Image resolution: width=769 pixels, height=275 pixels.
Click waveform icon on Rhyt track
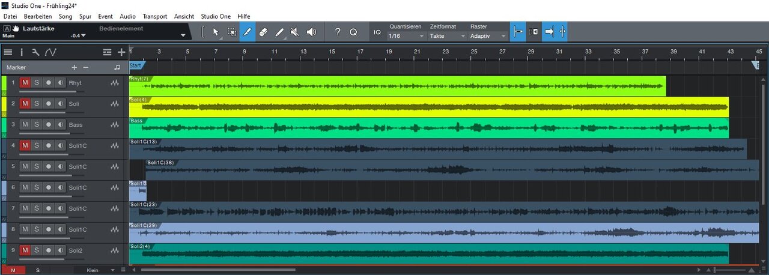coord(115,83)
